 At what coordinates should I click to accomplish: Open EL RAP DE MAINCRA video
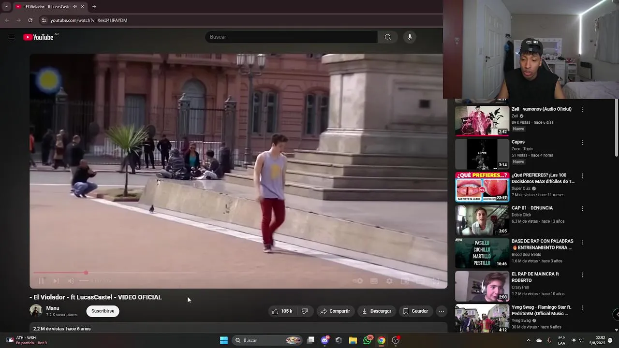[482, 286]
